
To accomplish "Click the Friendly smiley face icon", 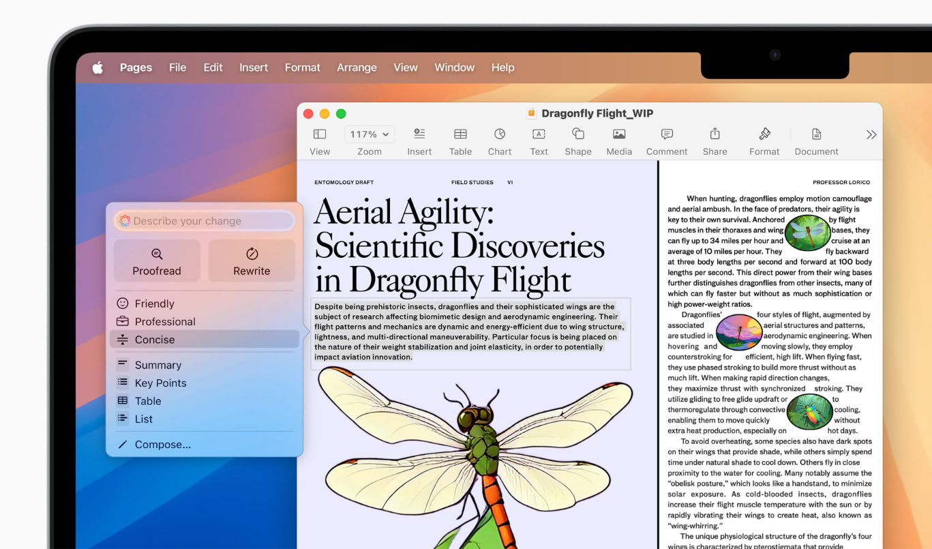I will pyautogui.click(x=123, y=303).
